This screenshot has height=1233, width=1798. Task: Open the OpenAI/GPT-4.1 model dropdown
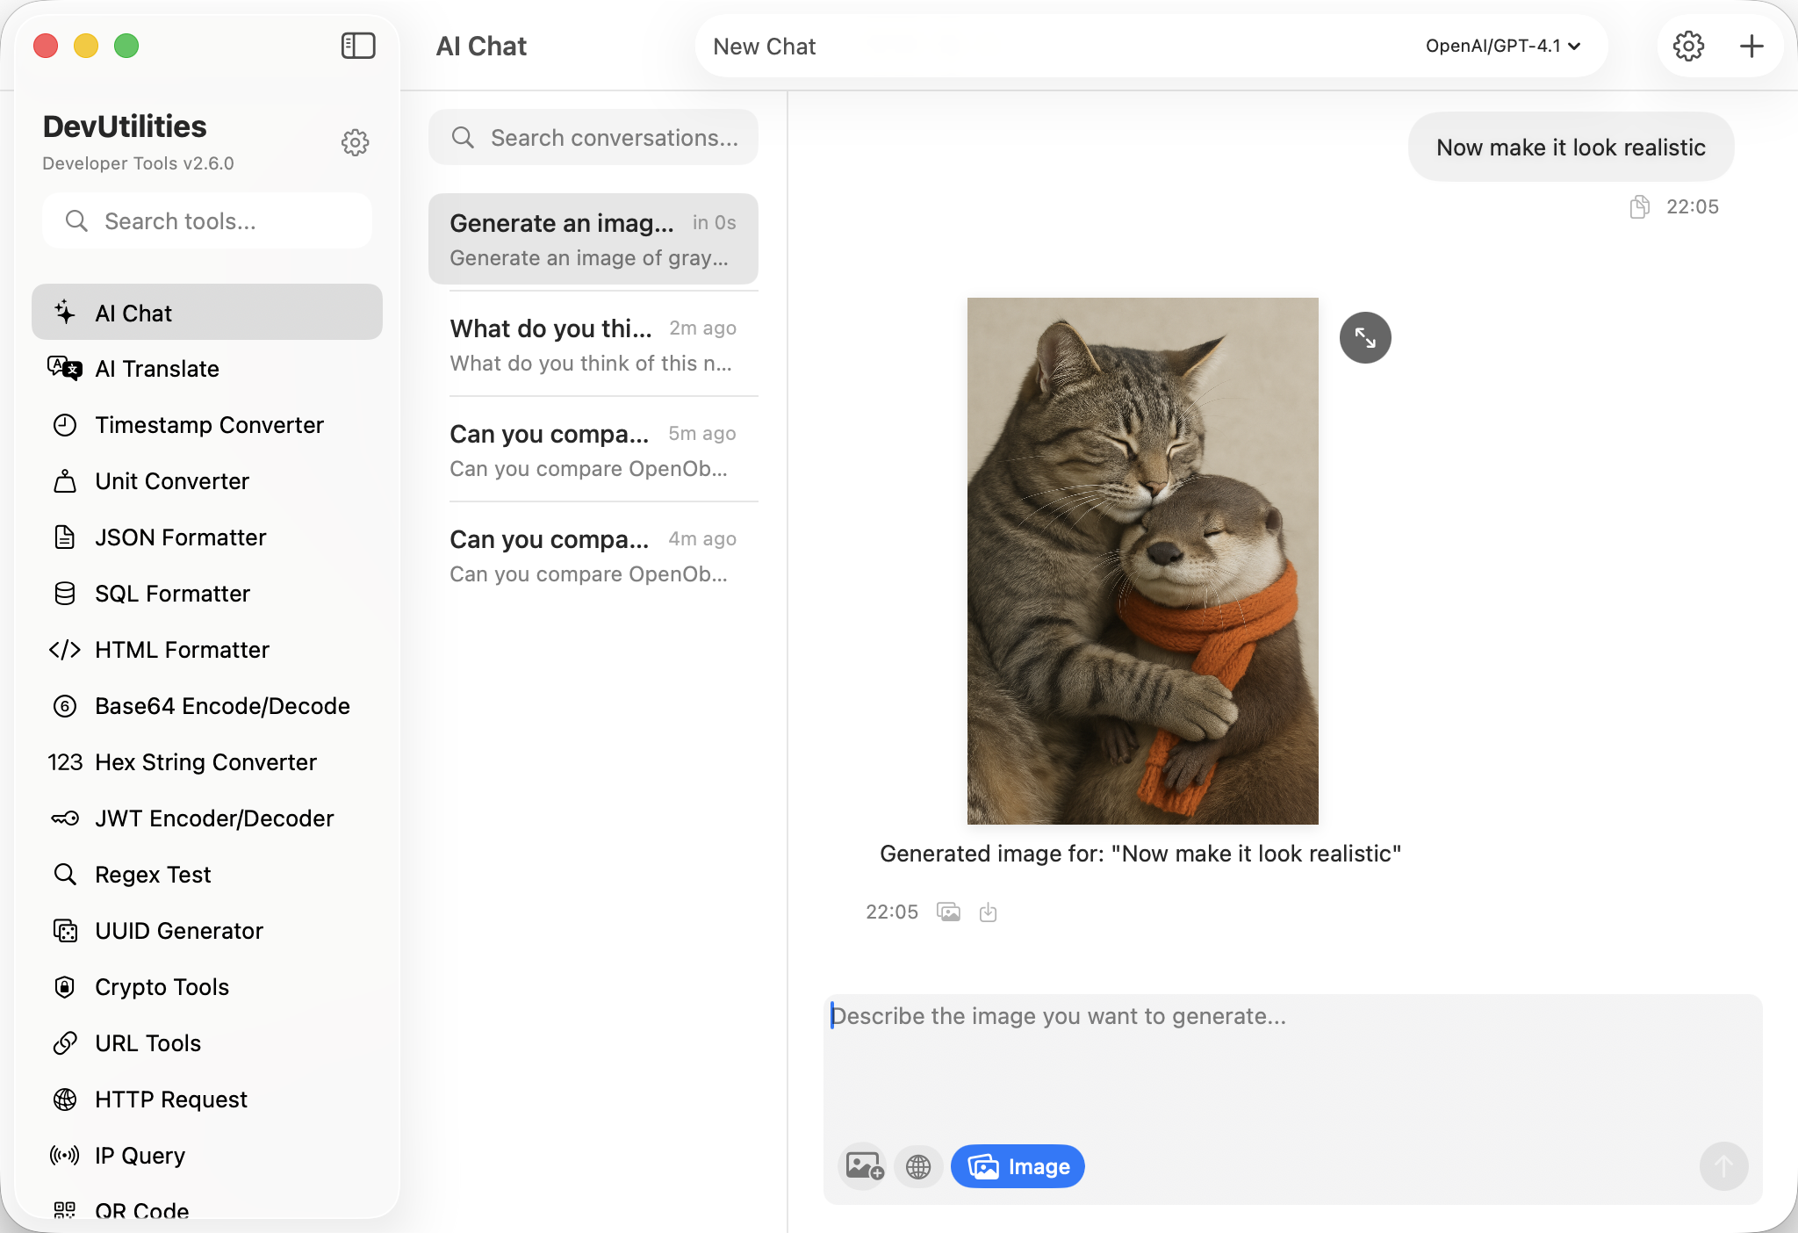[x=1502, y=46]
